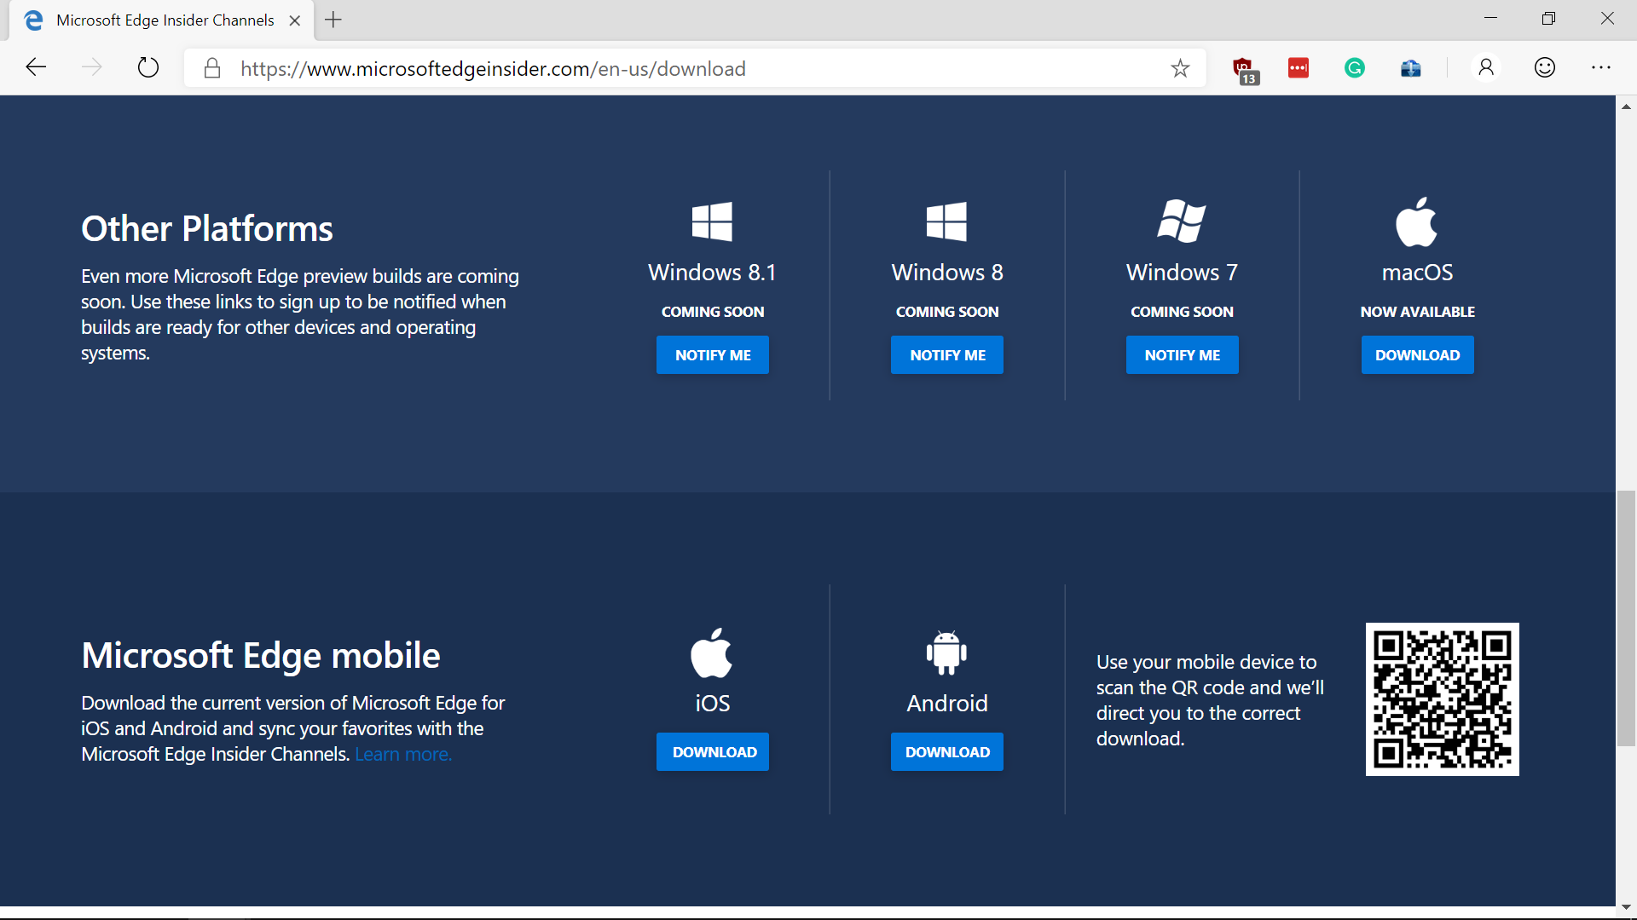The width and height of the screenshot is (1637, 920).
Task: Click COMING SOON under Windows 8.1
Action: tap(713, 312)
